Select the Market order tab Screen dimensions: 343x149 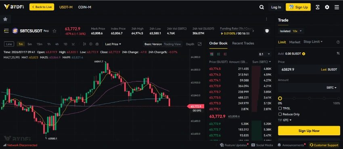coord(295,42)
